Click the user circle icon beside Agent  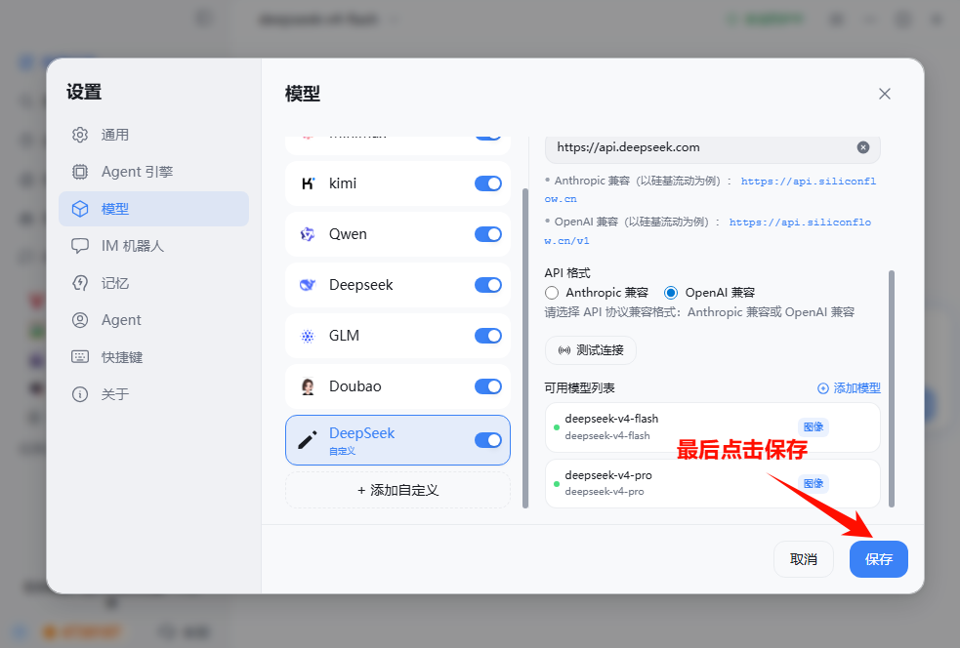click(80, 320)
